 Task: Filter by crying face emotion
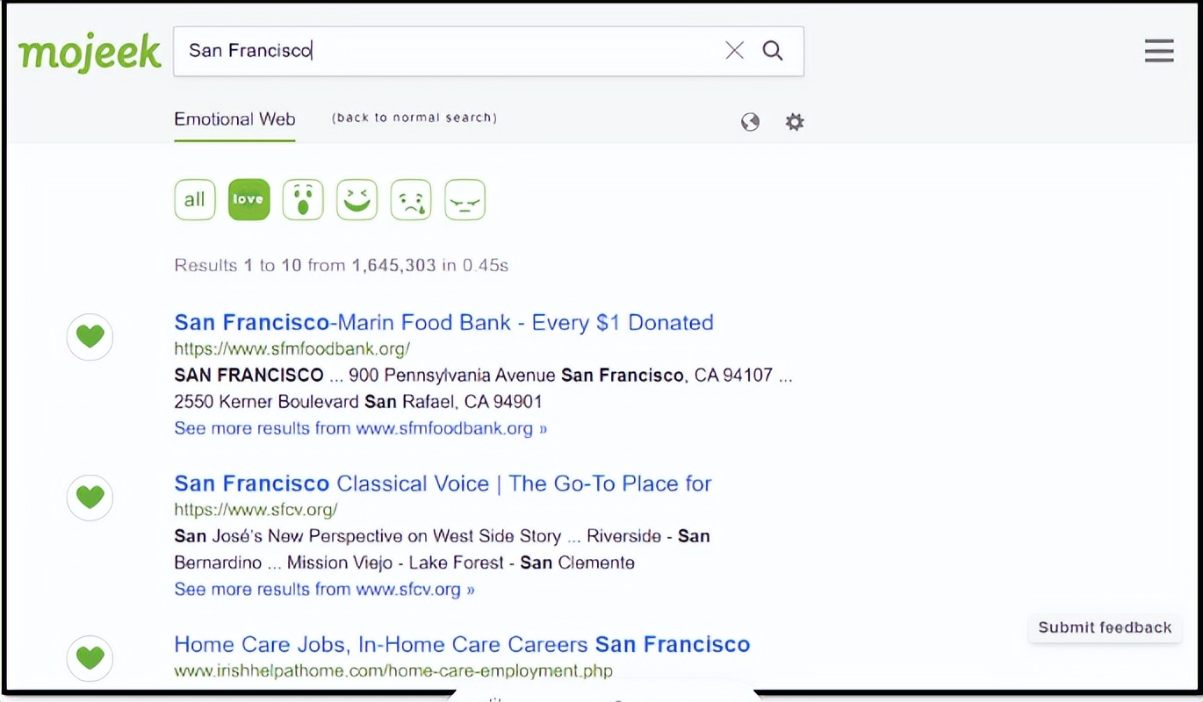coord(411,200)
